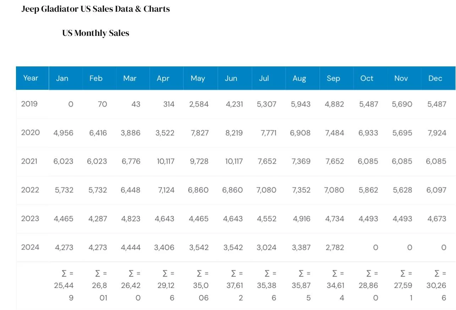Click the US Monthly Sales heading
456x310 pixels.
[96, 33]
